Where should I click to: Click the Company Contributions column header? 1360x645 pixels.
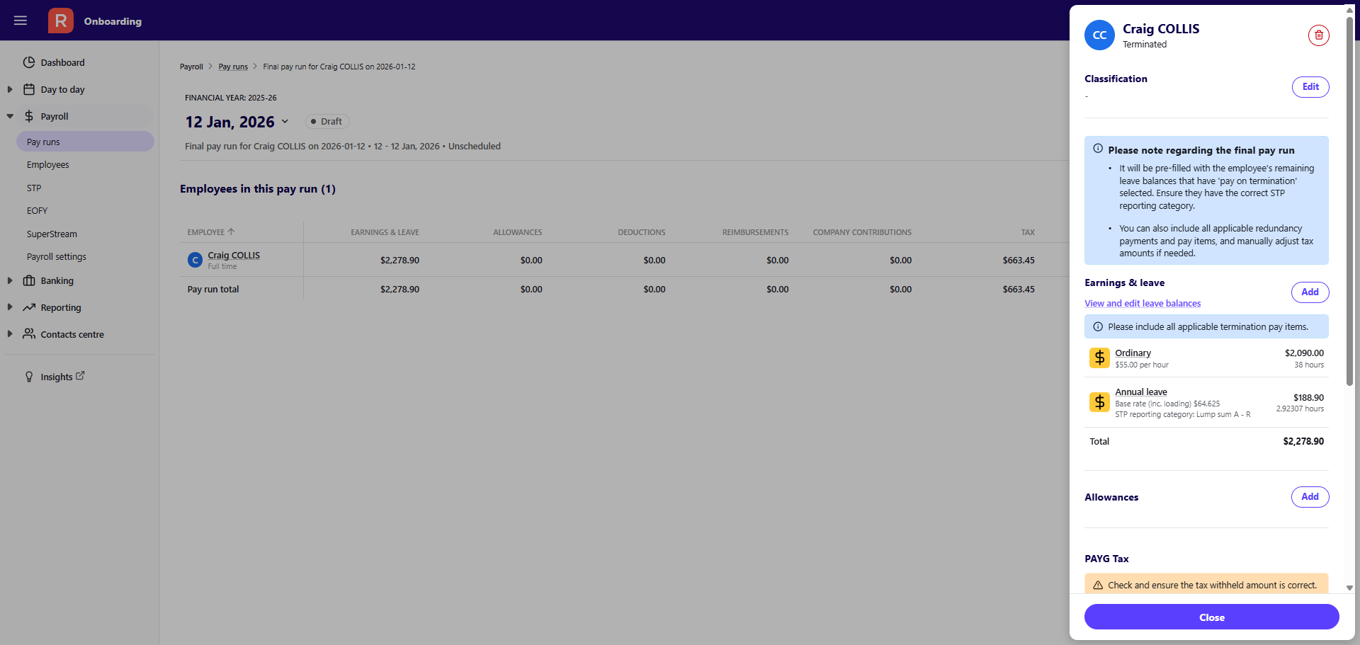tap(862, 232)
